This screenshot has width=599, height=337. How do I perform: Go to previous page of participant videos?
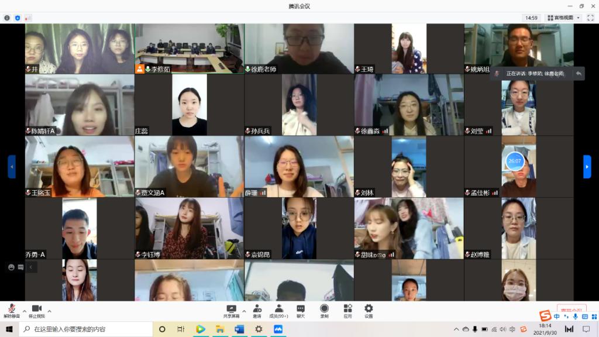point(12,166)
